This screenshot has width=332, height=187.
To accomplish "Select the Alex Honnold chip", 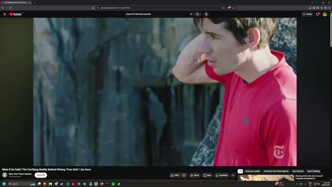I will tap(298, 171).
